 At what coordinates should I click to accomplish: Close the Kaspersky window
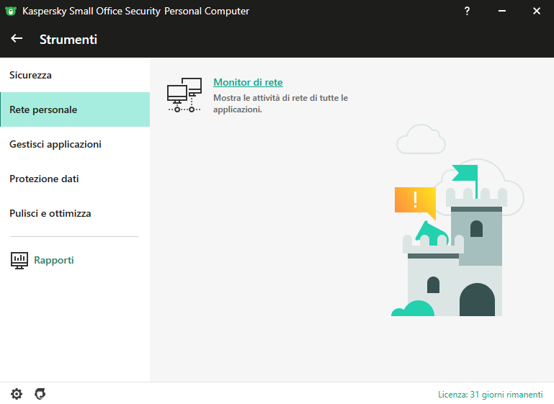(536, 11)
